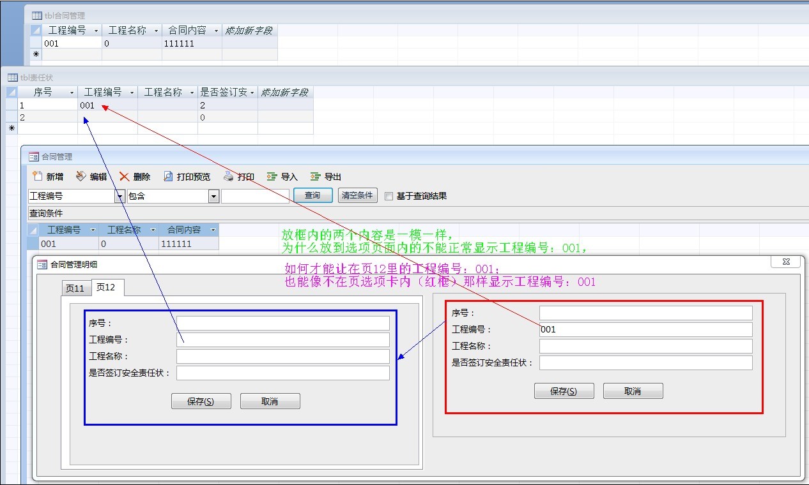Click 保存(S) button in the red frame
The image size is (809, 485).
(x=564, y=391)
